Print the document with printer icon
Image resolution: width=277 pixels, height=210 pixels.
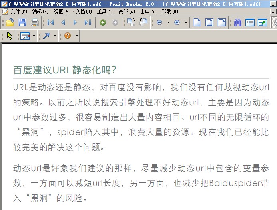(35, 22)
